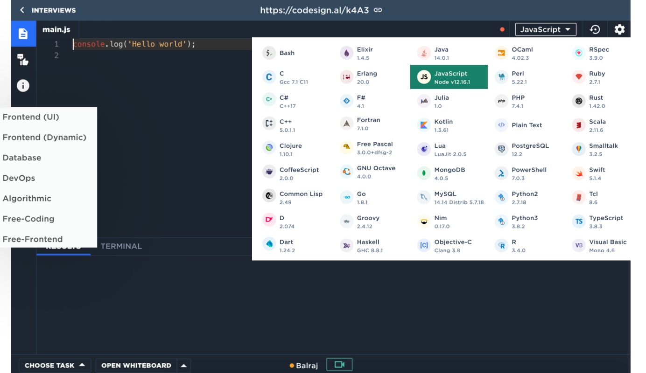
Task: Choose the C# language icon
Action: click(269, 100)
